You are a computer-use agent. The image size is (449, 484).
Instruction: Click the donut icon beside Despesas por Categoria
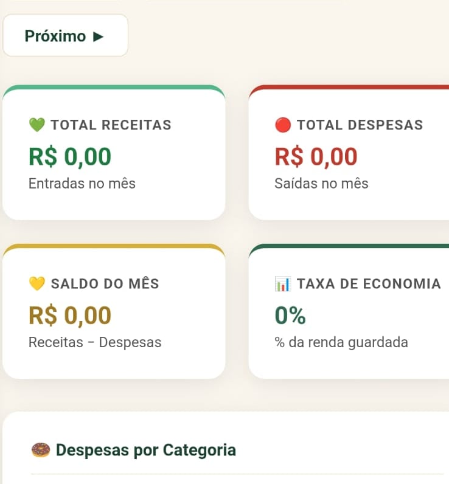(x=41, y=450)
